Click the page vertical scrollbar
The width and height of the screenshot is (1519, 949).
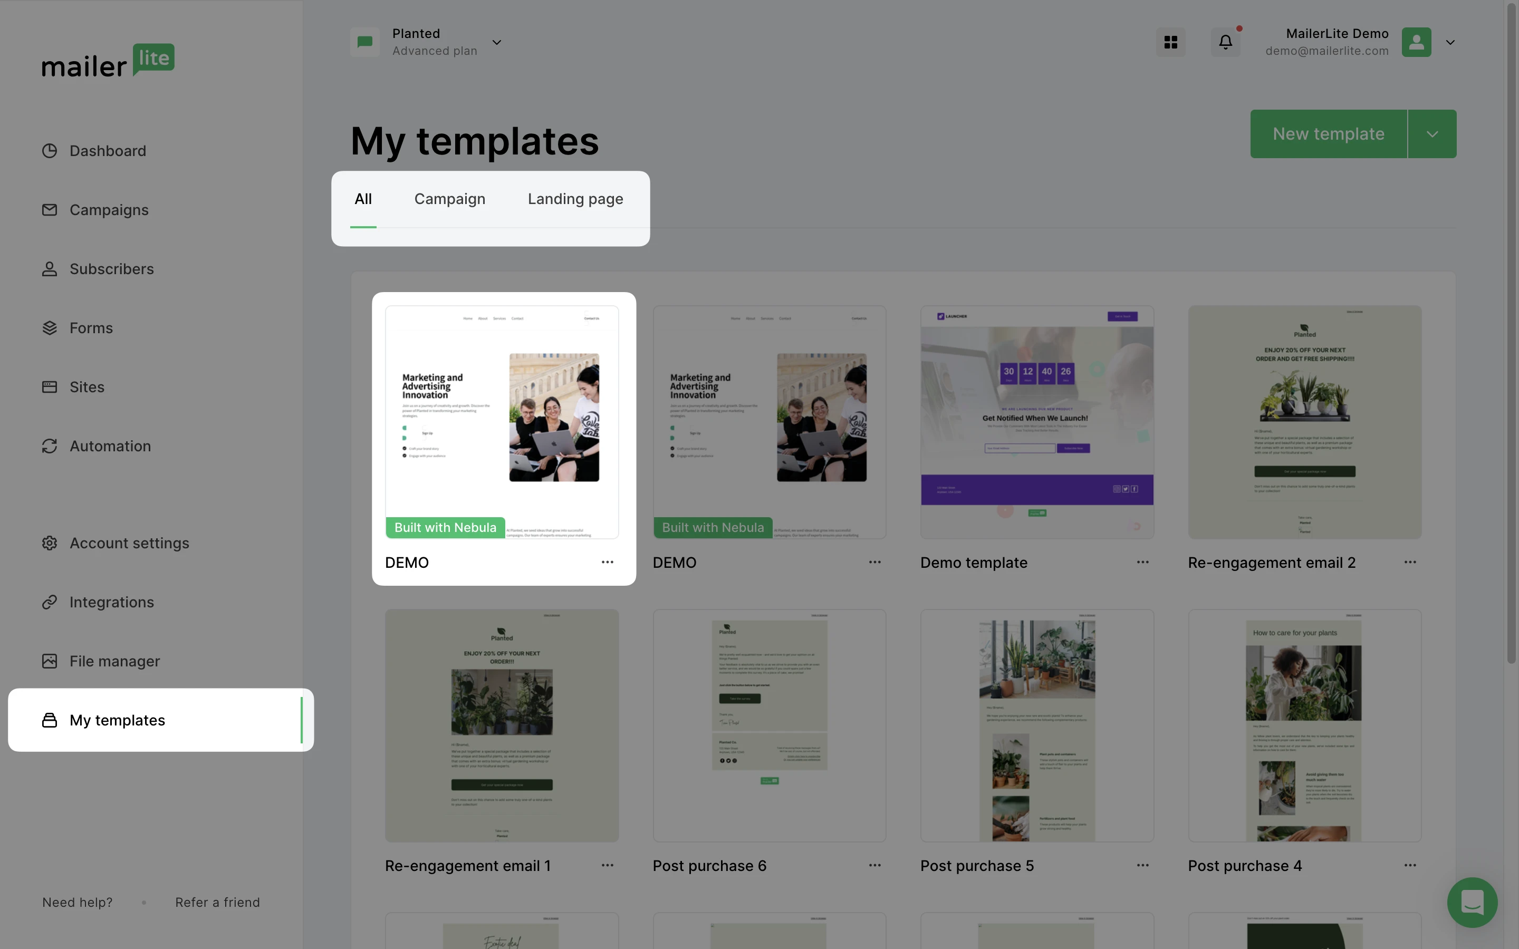click(x=1512, y=333)
